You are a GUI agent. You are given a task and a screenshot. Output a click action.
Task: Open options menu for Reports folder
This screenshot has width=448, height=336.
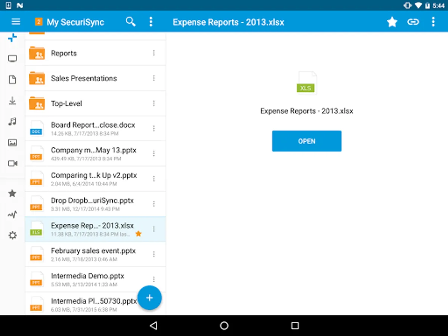(154, 53)
